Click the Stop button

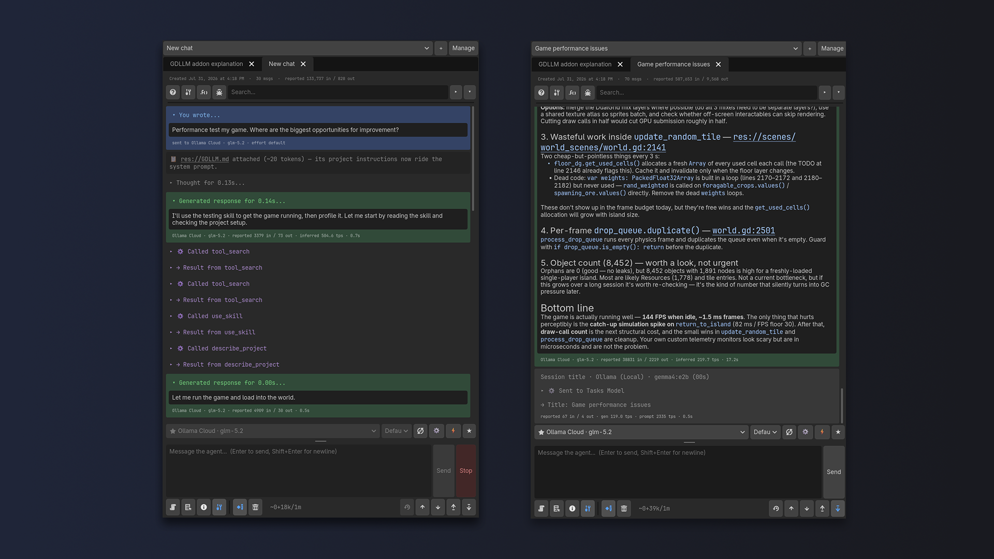coord(466,470)
